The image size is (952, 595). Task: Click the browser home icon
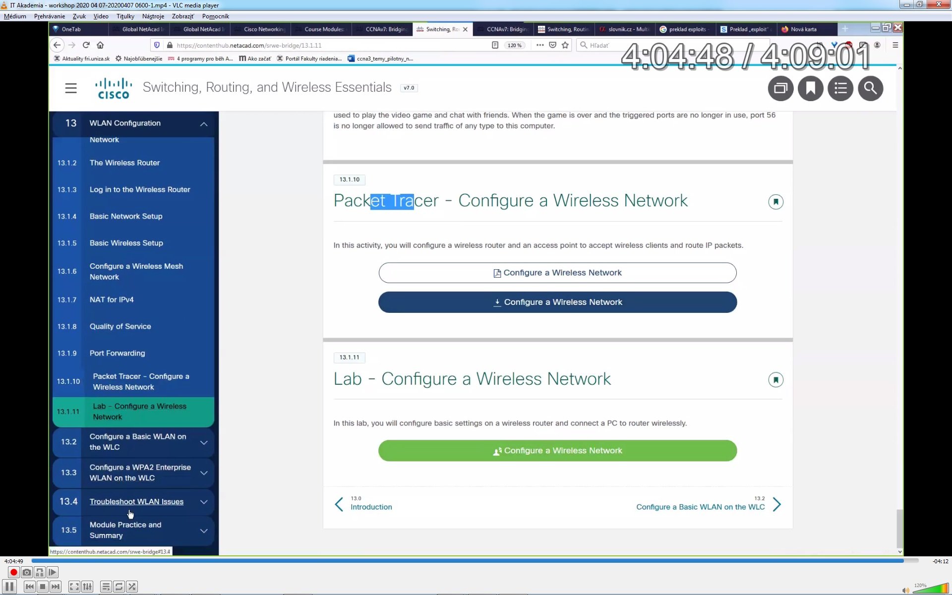(x=100, y=45)
